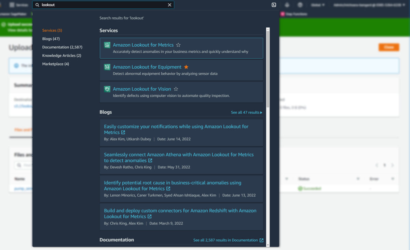Favorite Amazon Lookout for Vision with star

click(176, 89)
